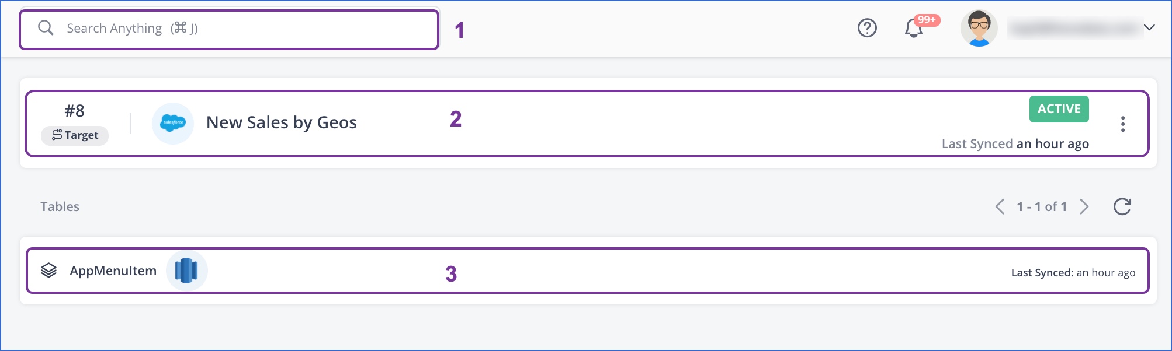Open the notifications bell
The width and height of the screenshot is (1172, 351).
[911, 29]
